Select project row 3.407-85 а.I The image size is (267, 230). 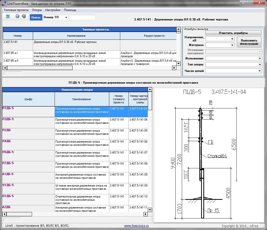(90, 54)
